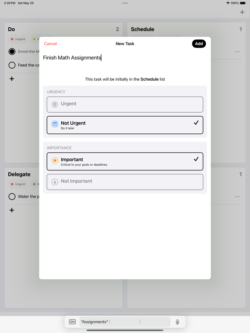Tap the Add button
The image size is (250, 333).
pyautogui.click(x=199, y=44)
